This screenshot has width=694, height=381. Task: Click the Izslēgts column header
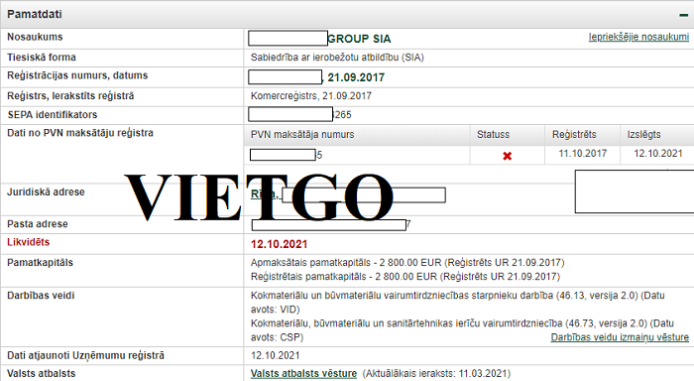pos(644,134)
